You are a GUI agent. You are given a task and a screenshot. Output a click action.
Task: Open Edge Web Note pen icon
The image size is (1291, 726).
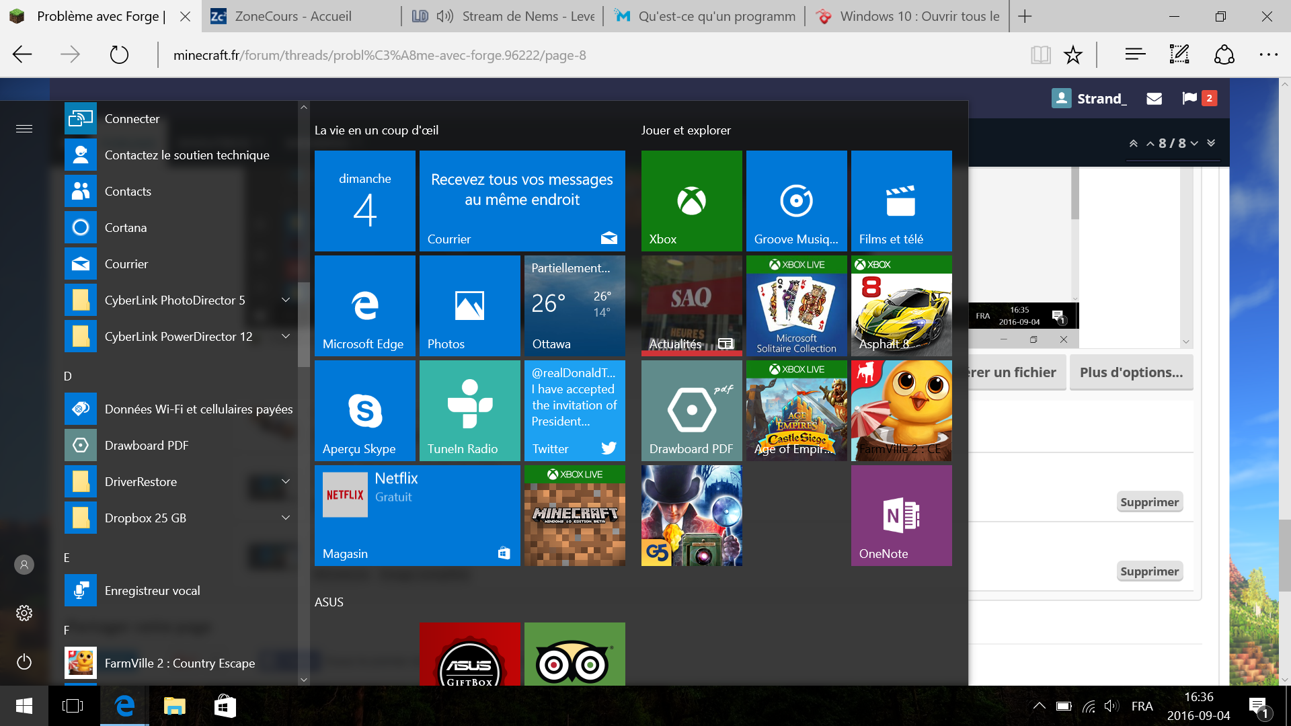pos(1179,54)
